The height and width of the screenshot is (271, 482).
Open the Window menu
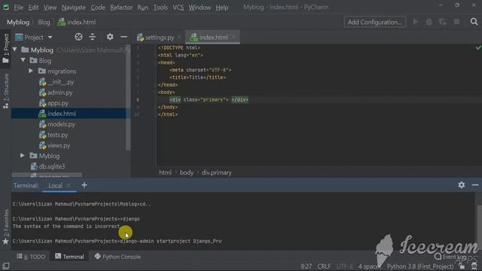pos(200,7)
